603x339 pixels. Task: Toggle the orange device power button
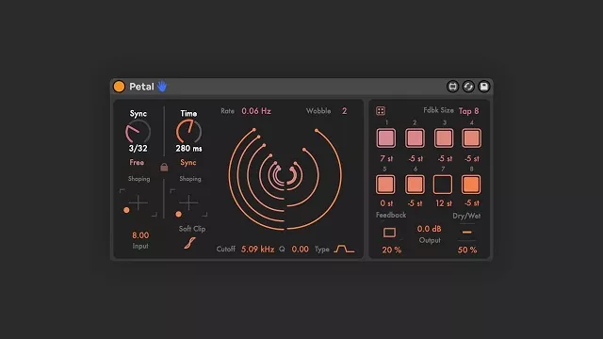coord(120,87)
